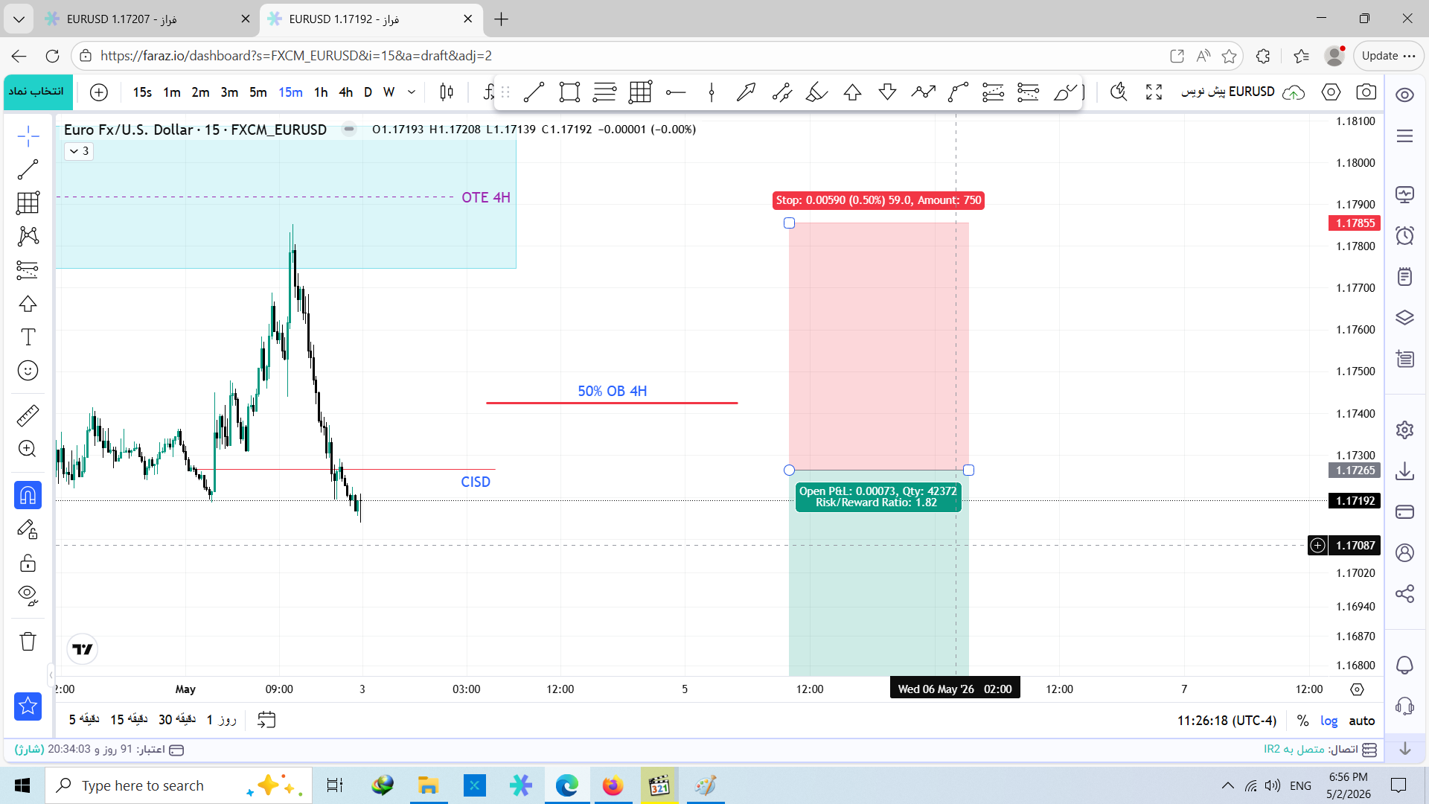Toggle hide all drawings eye icon
This screenshot has width=1429, height=804.
28,595
